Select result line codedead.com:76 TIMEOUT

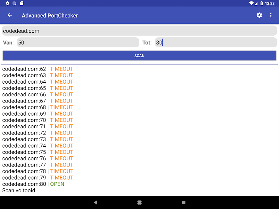[x=38, y=158]
